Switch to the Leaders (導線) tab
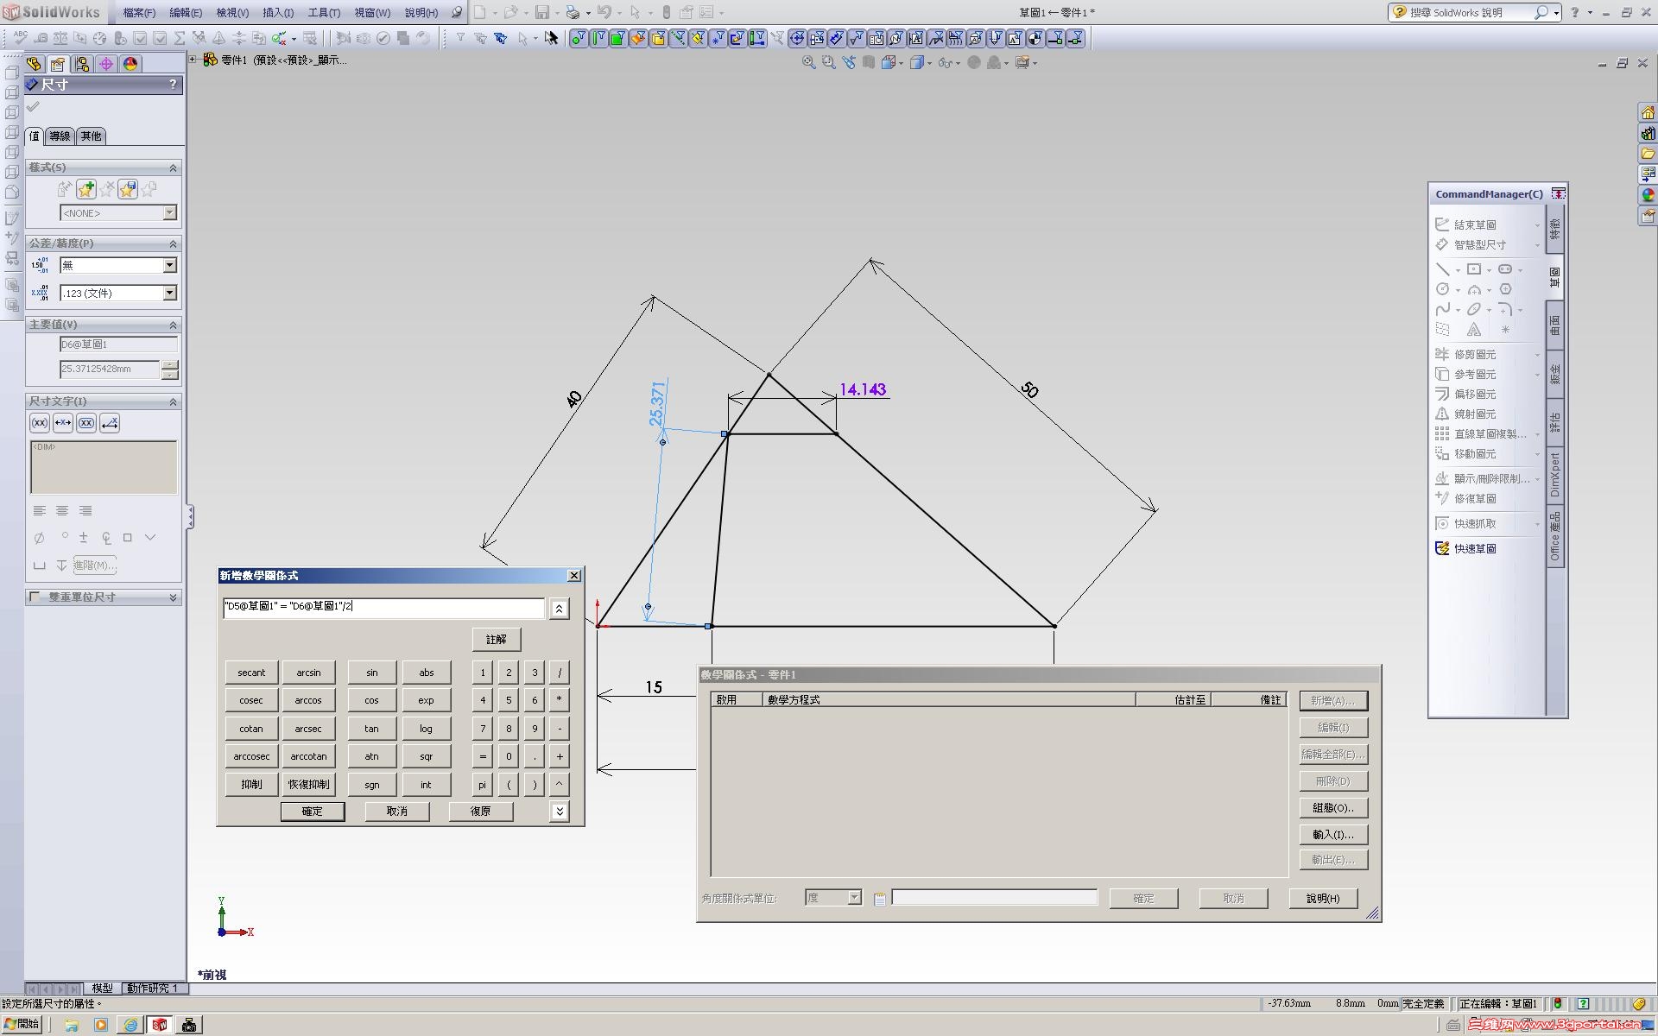This screenshot has height=1036, width=1658. coord(60,136)
